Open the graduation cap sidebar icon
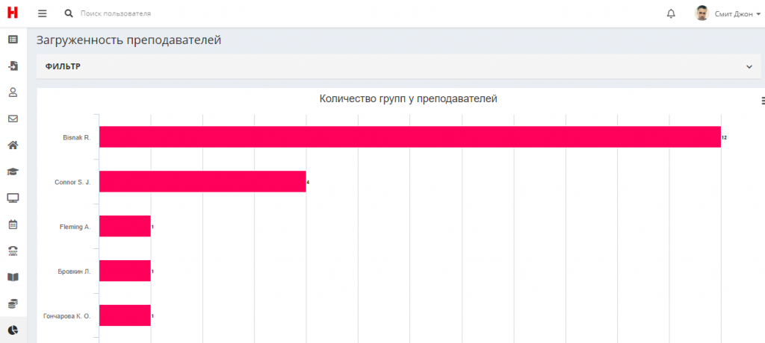The height and width of the screenshot is (343, 765). (13, 171)
